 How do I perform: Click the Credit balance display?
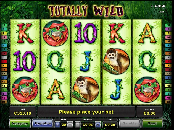pyautogui.click(x=23, y=112)
